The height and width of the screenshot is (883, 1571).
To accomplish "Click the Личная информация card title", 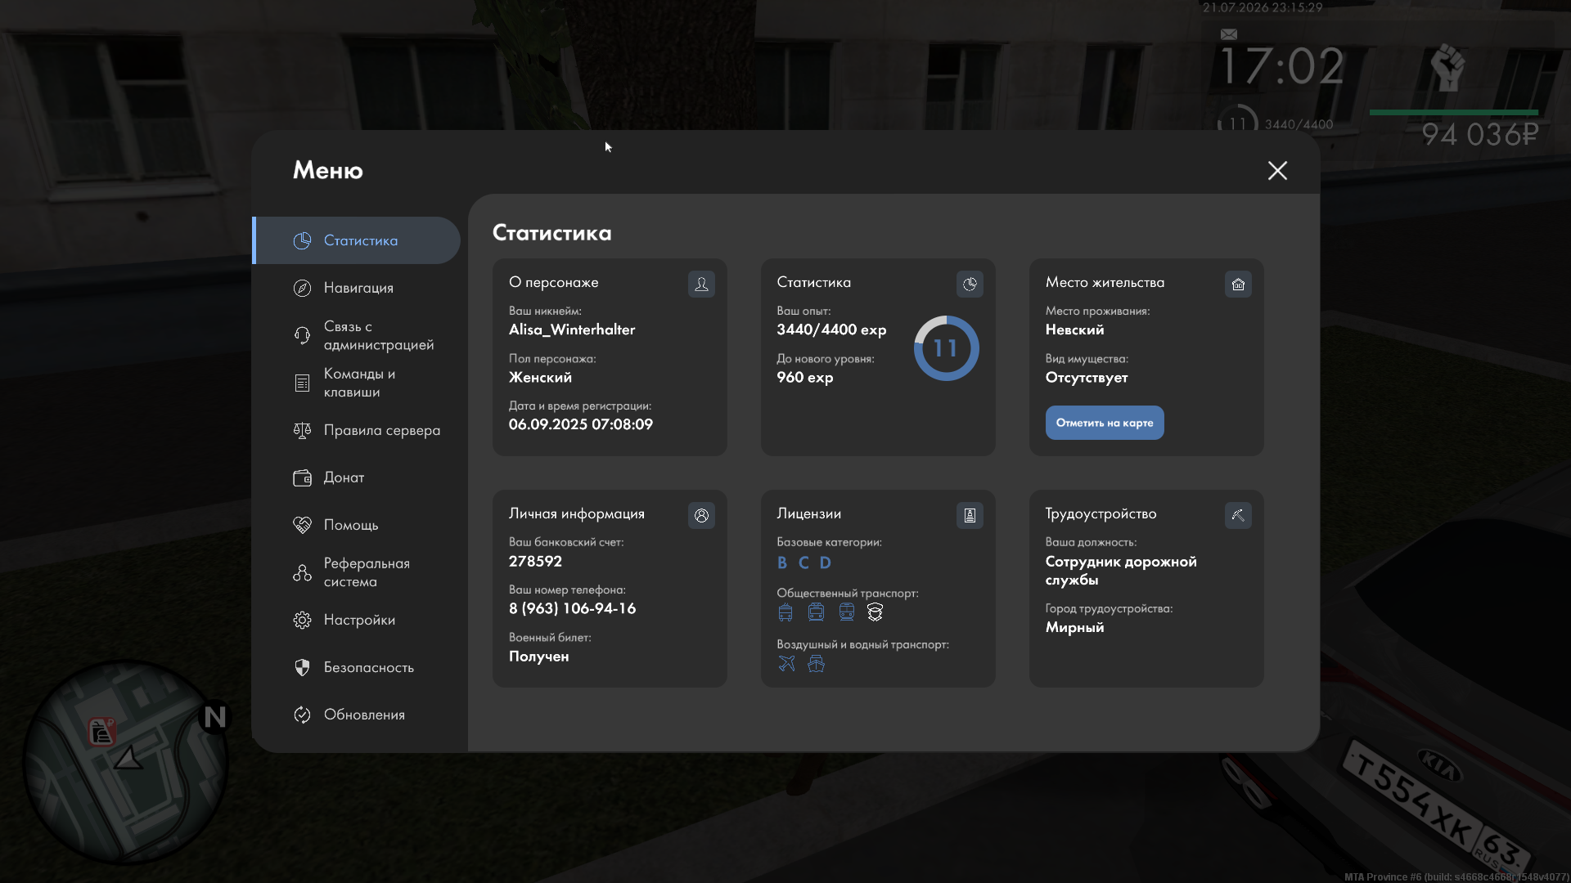I will 577,513.
